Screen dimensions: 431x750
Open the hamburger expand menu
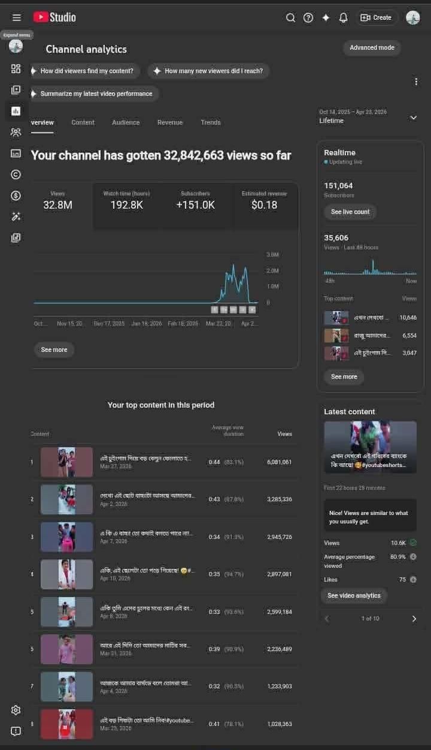tap(17, 17)
